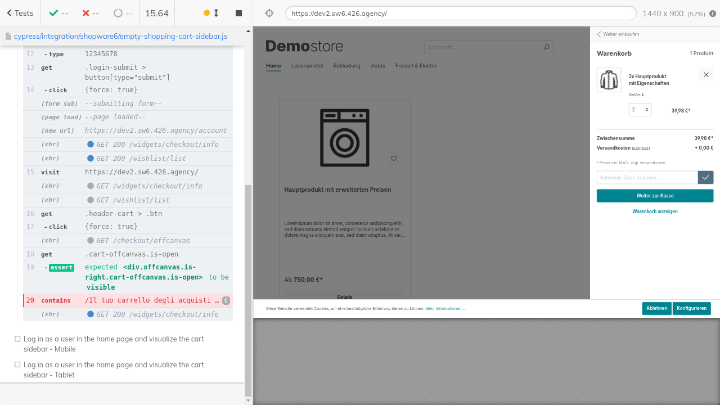
Task: Click the command log vertical scrollbar
Action: pyautogui.click(x=249, y=290)
